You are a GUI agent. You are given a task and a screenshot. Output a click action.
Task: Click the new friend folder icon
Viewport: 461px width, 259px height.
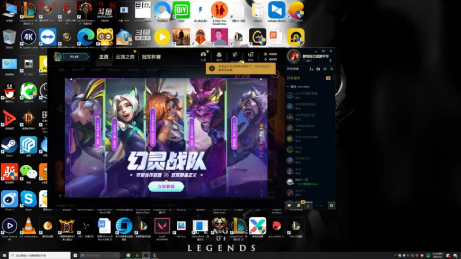tap(318, 69)
